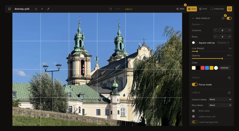The image size is (239, 131).
Task: Open the Column labels dropdown
Action: (220, 99)
